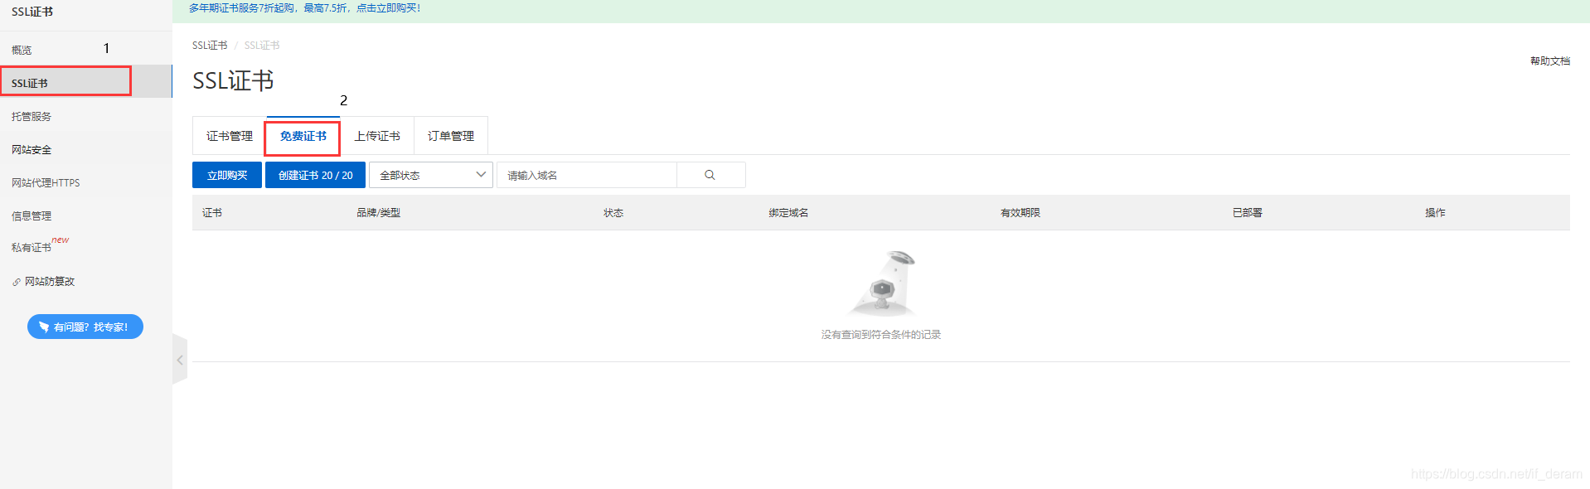This screenshot has height=489, width=1590.
Task: Select the 免费证书 tab
Action: [x=303, y=136]
